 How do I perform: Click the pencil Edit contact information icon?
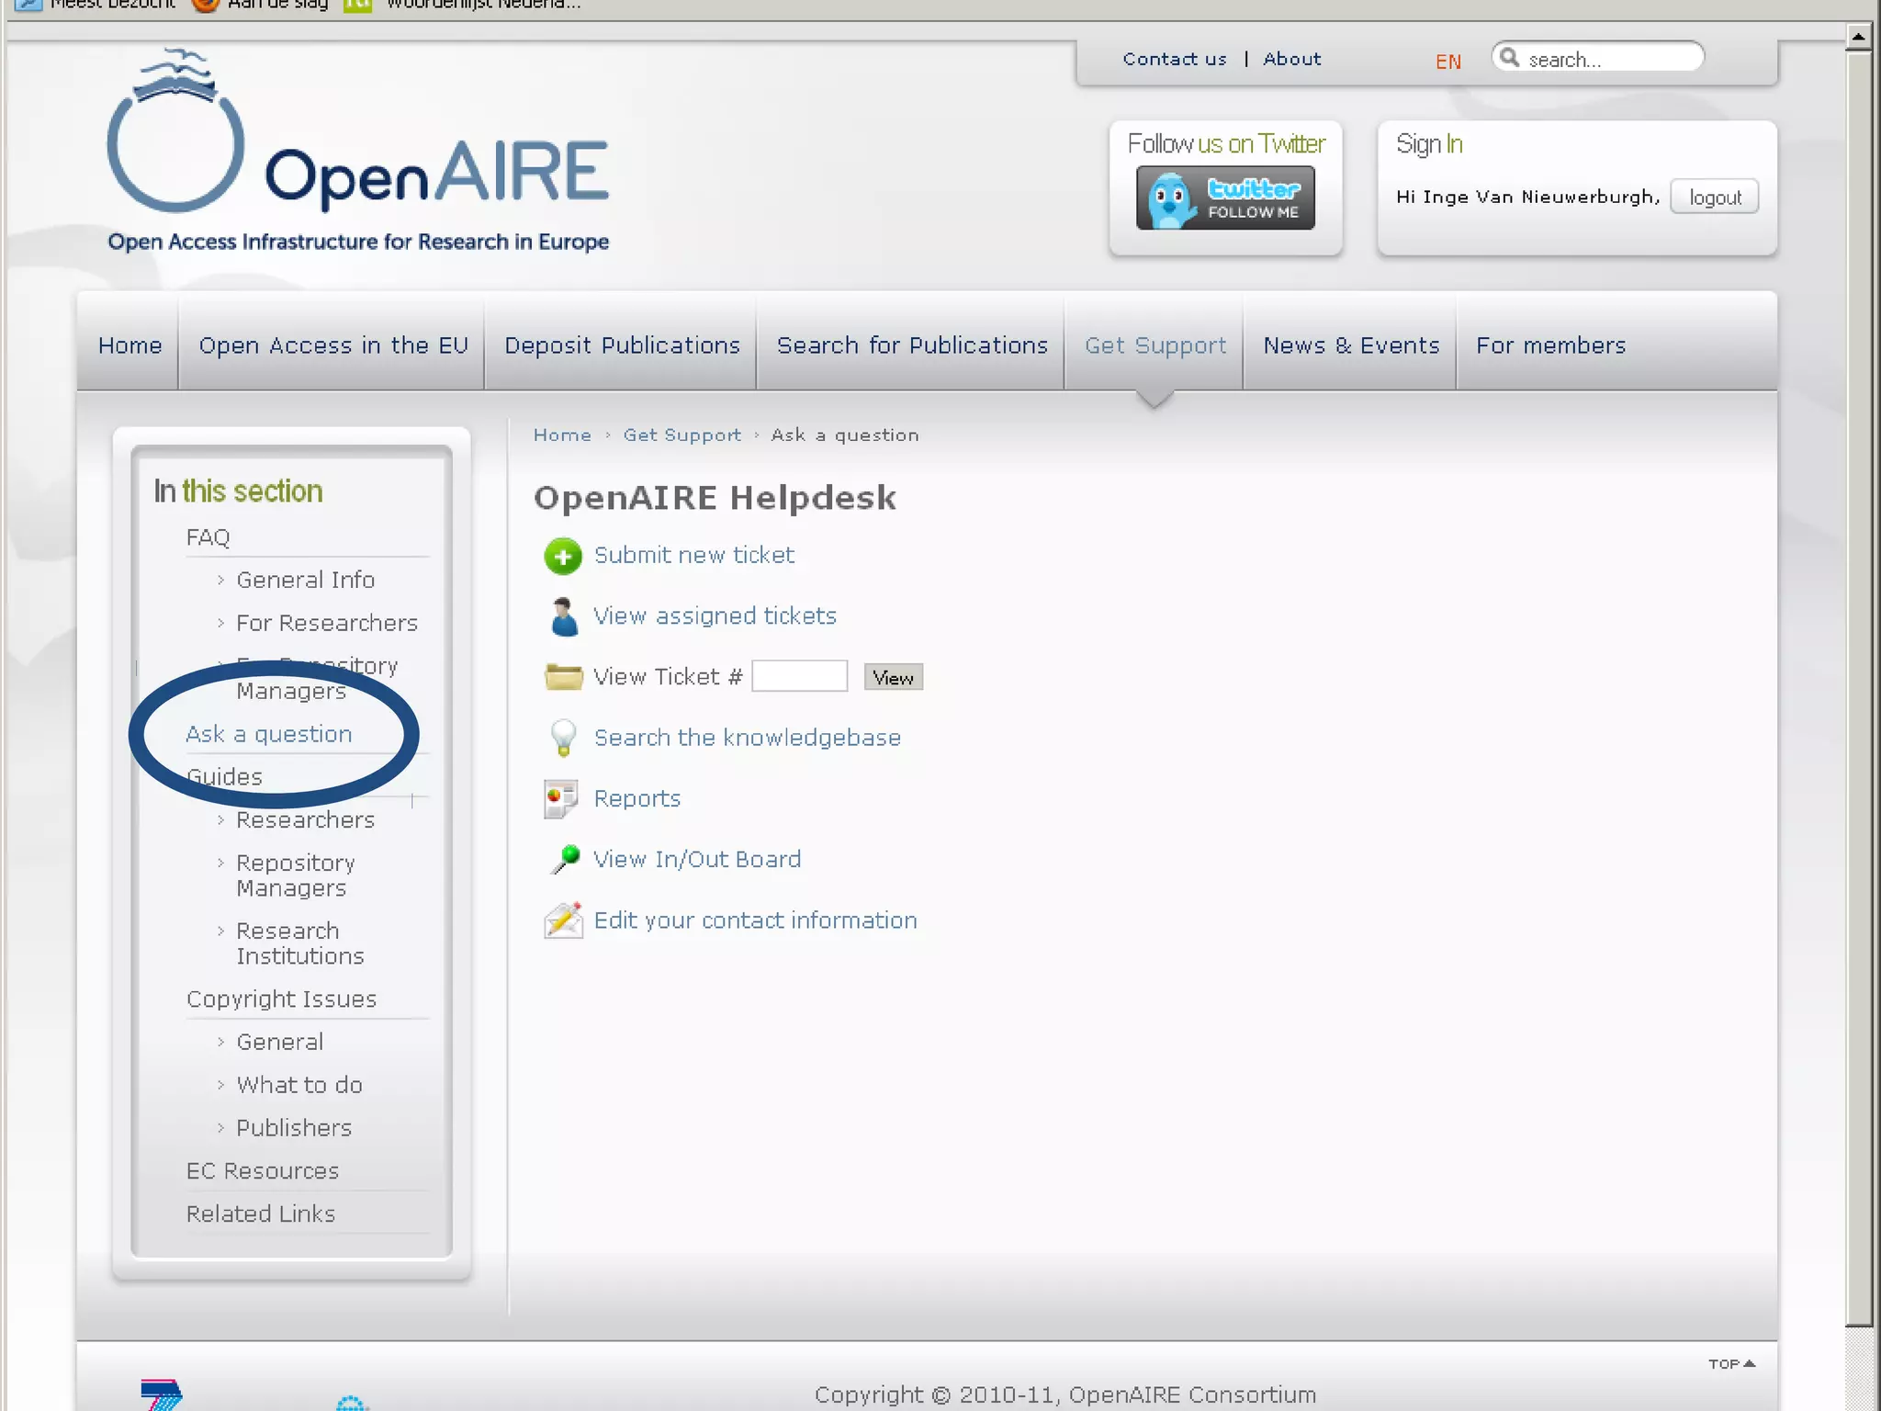pyautogui.click(x=563, y=920)
